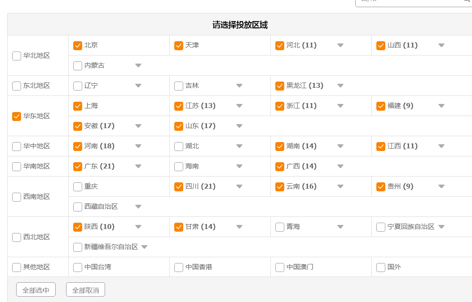
Task: Tick the 重庆 checkbox
Action: click(78, 186)
